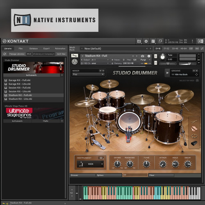The image size is (205, 205).
Task: Click the Select by MIDI icon
Action: [x=197, y=80]
